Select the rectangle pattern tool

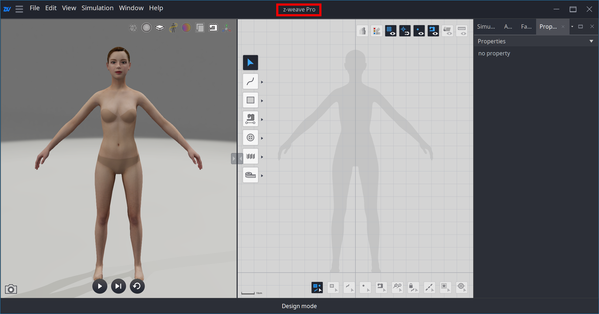coord(250,100)
